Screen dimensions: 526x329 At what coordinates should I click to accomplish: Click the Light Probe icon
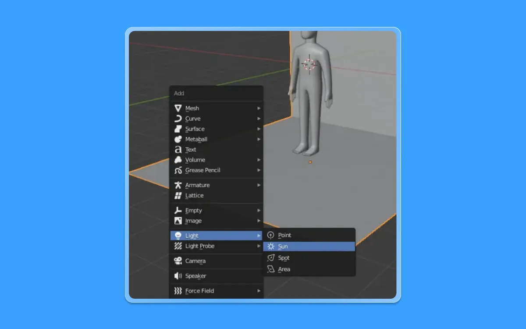178,246
